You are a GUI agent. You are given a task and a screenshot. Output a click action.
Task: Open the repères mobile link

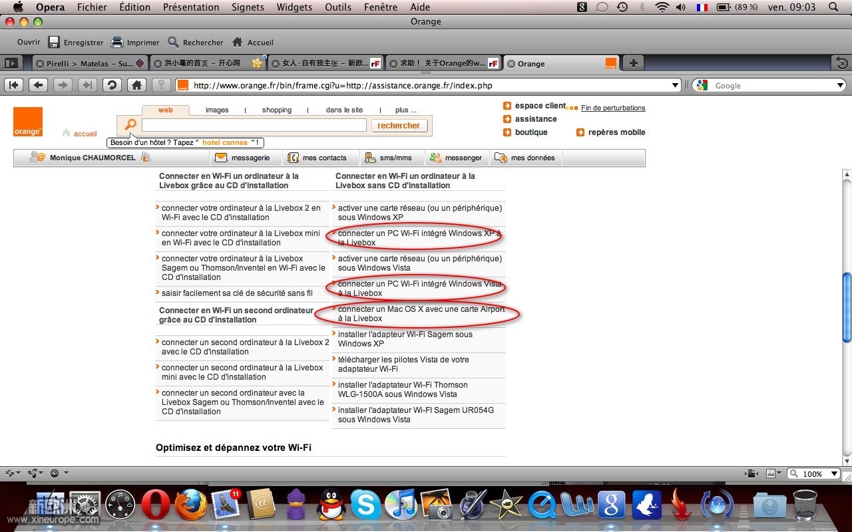[611, 132]
